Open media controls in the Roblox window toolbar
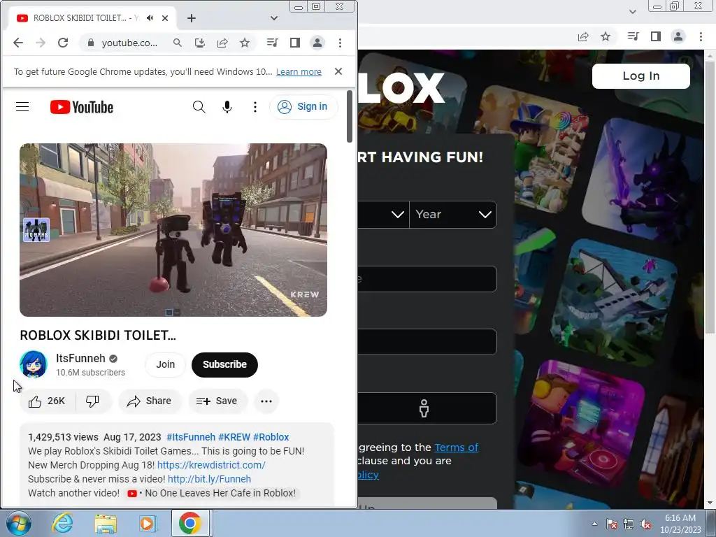The image size is (716, 537). 633,36
